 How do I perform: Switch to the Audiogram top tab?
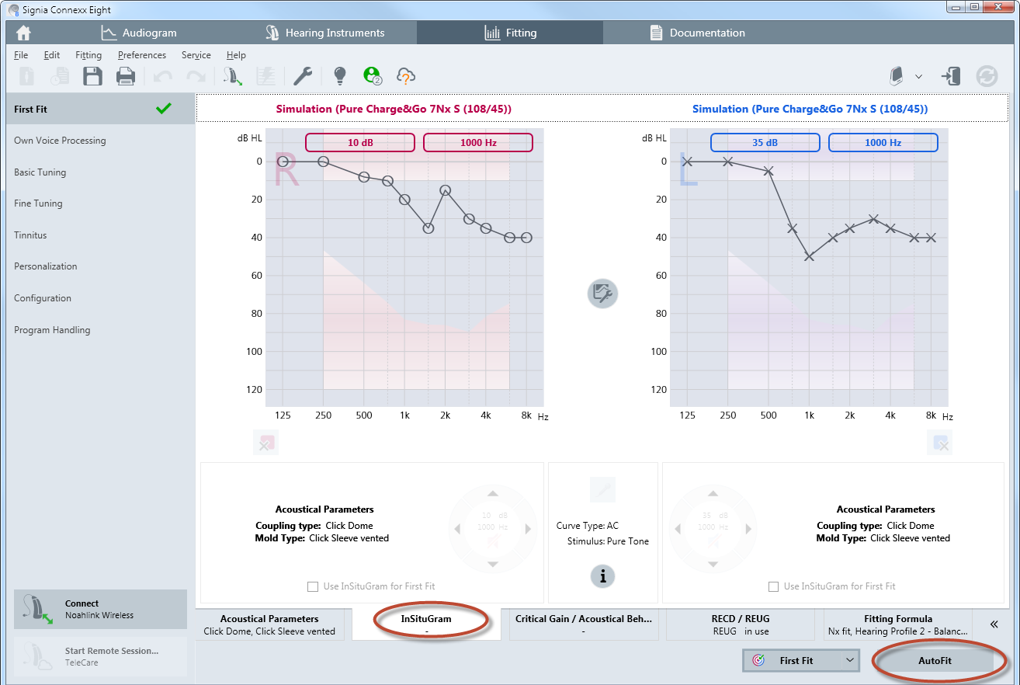(x=137, y=33)
